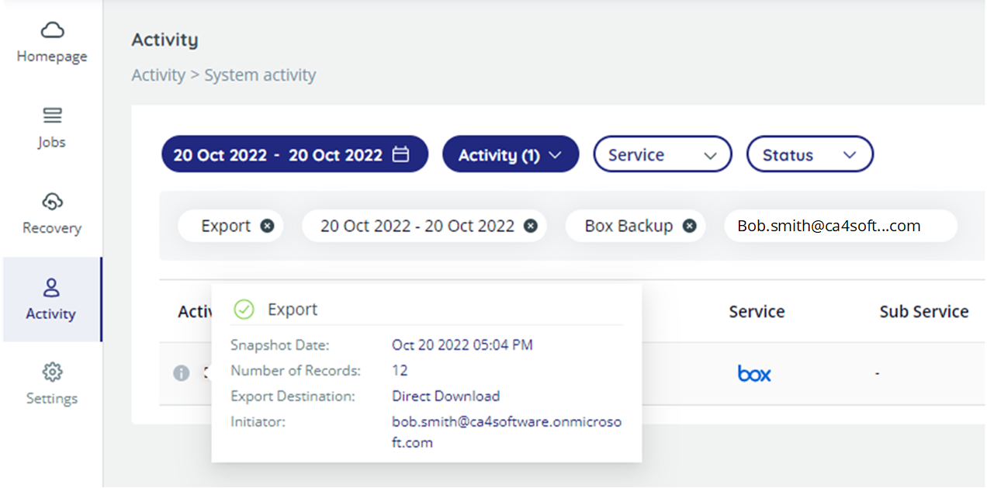Click the Box service logo

tap(754, 373)
